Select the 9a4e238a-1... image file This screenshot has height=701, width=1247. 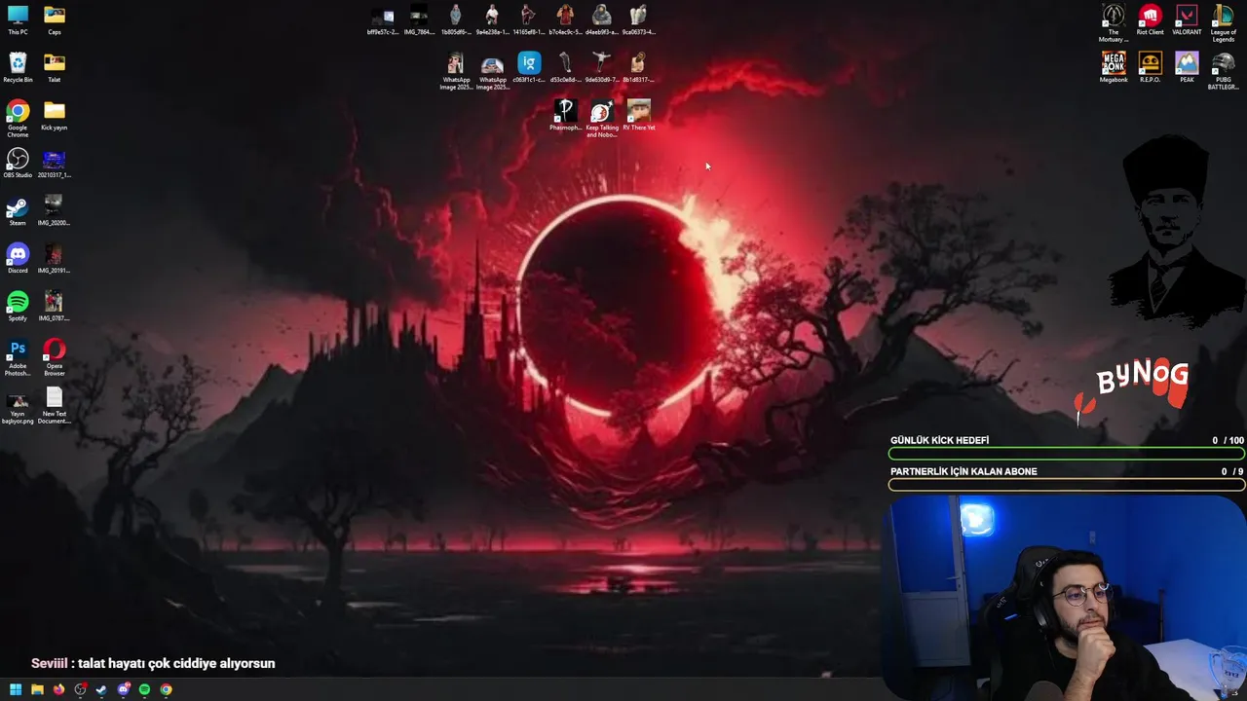coord(492,20)
